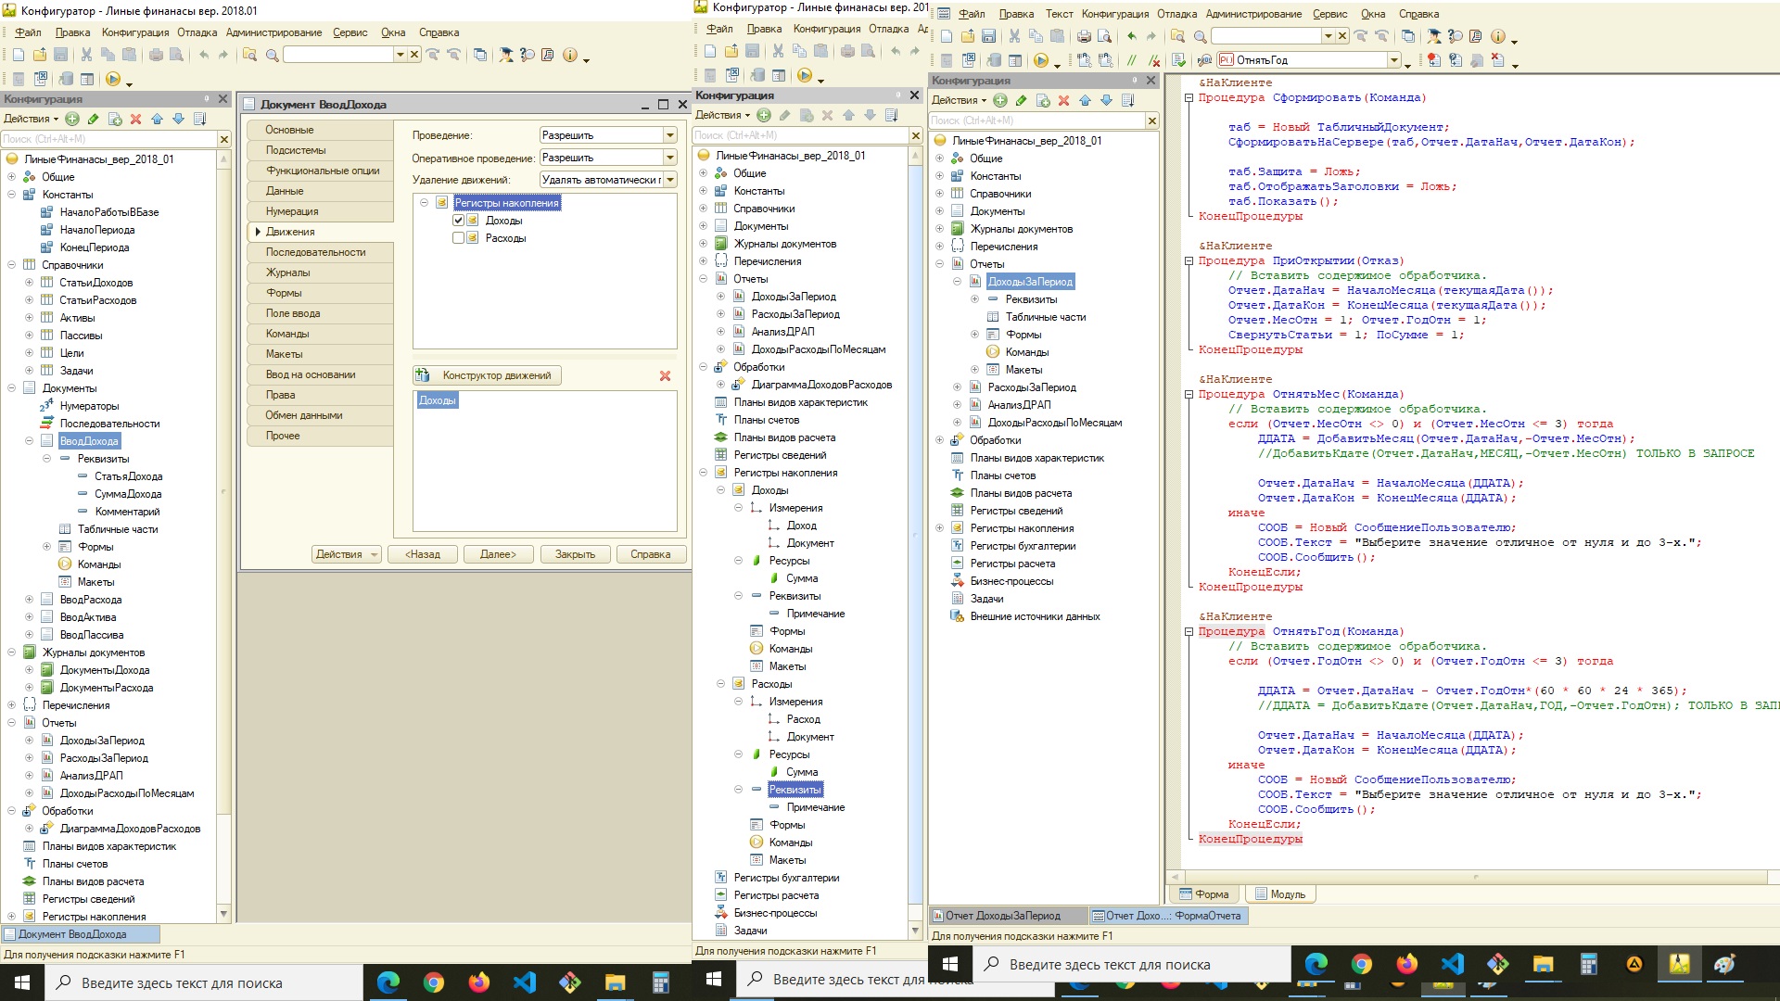The image size is (1780, 1001).
Task: Open the yellow 1C application taskbar icon
Action: [x=1679, y=964]
